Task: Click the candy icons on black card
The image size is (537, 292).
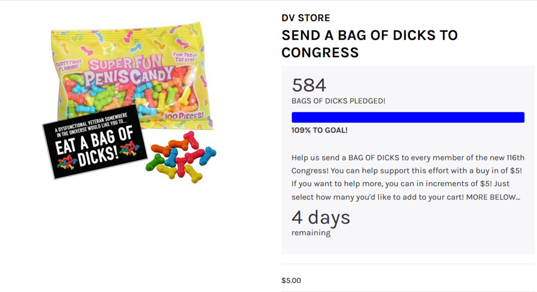Action: 67,164
